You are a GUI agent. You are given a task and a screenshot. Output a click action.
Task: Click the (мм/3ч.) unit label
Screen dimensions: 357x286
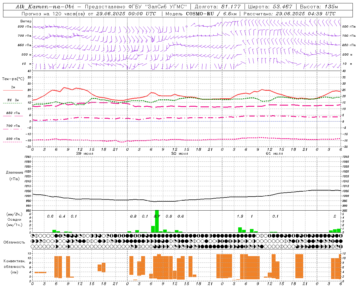click(14, 214)
